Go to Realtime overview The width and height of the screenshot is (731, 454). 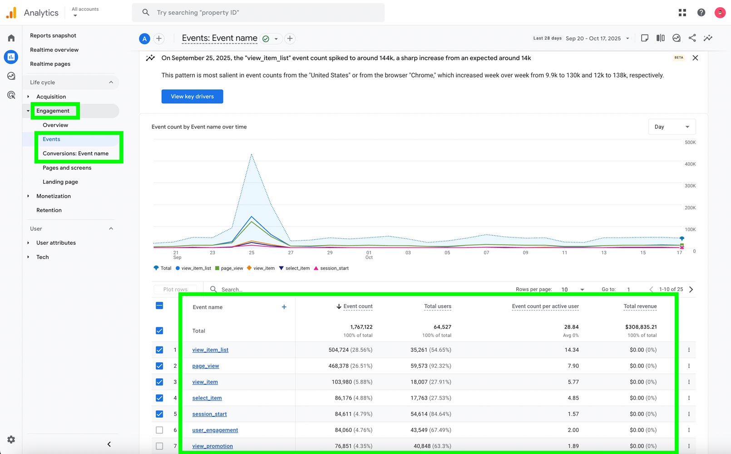click(54, 49)
